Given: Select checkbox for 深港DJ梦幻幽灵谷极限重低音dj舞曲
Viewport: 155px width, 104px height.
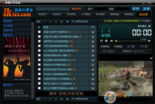Looking at the screenshot, I should pos(39,36).
